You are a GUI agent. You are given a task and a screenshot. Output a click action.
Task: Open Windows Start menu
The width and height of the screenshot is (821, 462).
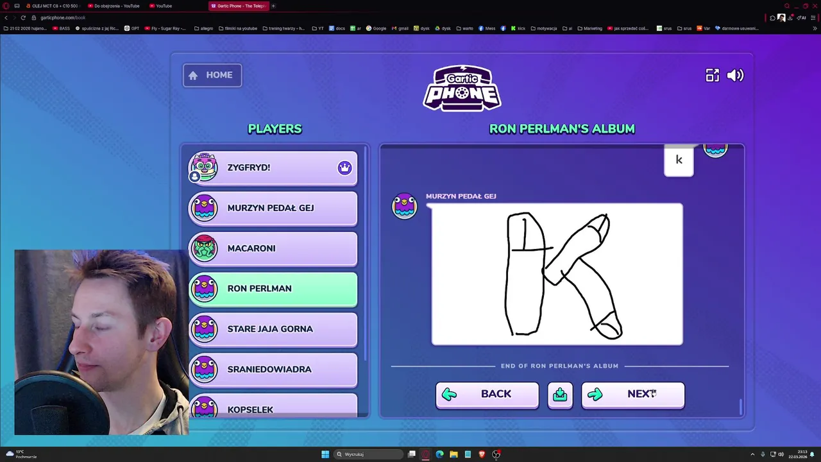tap(325, 454)
